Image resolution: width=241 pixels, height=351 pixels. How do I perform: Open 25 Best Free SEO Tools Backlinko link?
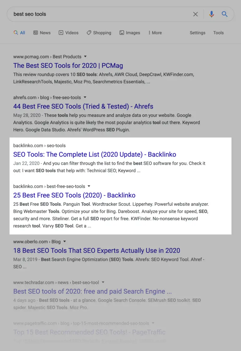(74, 195)
